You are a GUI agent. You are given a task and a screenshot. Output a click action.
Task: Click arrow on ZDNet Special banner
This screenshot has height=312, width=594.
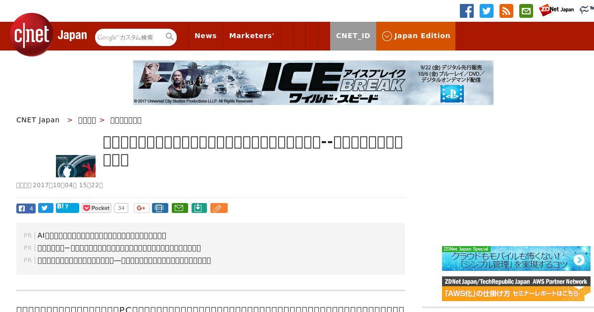(x=579, y=260)
